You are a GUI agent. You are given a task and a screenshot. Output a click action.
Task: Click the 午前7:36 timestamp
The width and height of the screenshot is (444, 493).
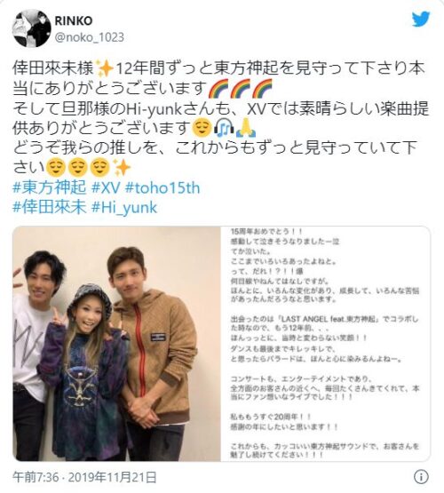[36, 477]
